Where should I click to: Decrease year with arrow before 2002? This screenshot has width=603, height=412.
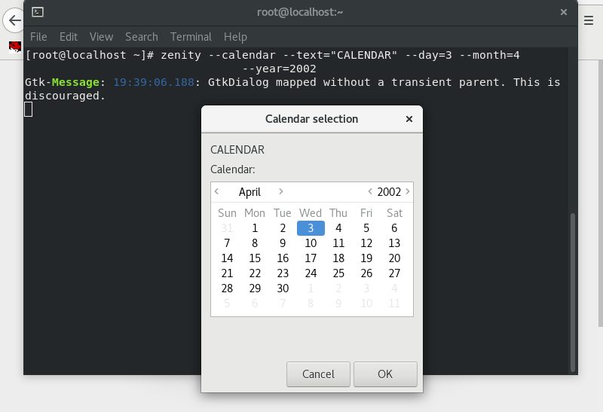370,191
